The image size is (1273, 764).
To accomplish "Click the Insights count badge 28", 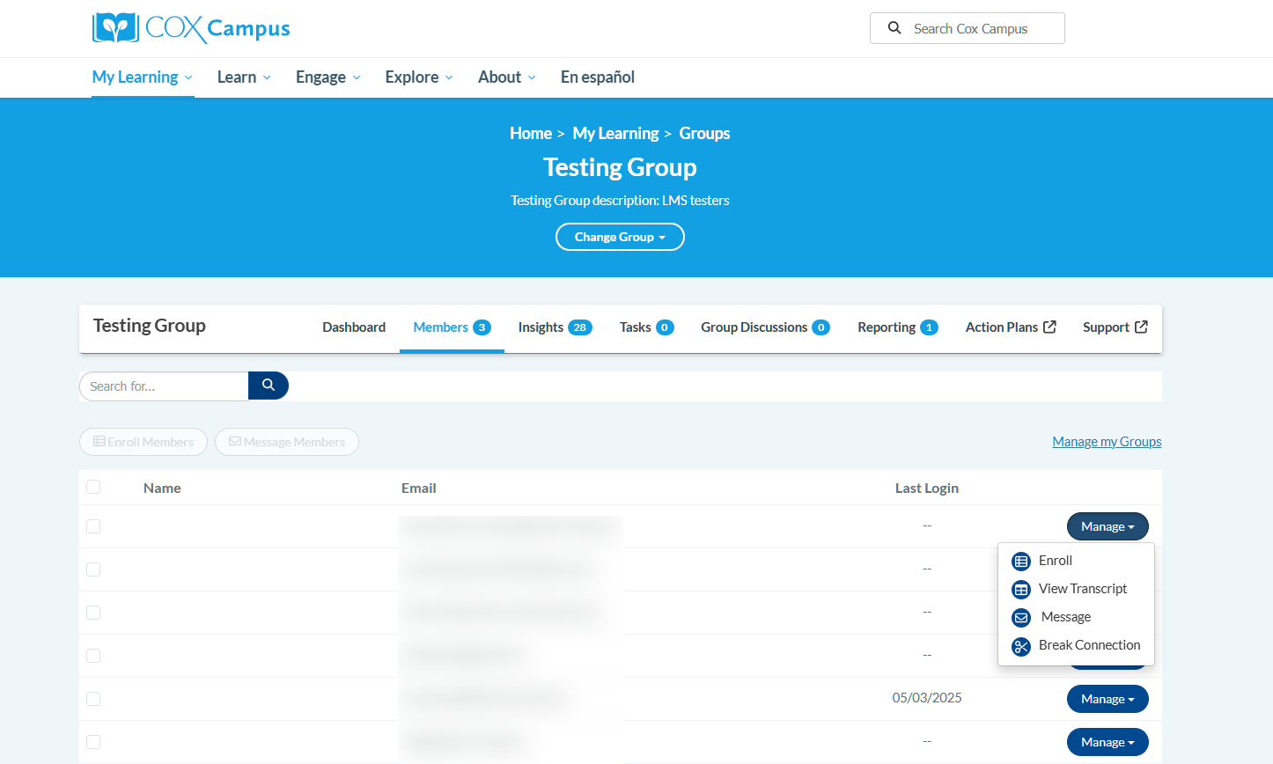I will [579, 327].
